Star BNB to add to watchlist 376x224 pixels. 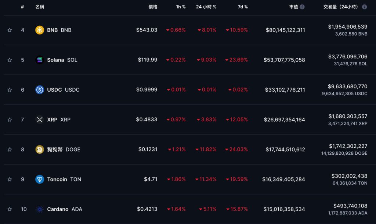coord(10,30)
